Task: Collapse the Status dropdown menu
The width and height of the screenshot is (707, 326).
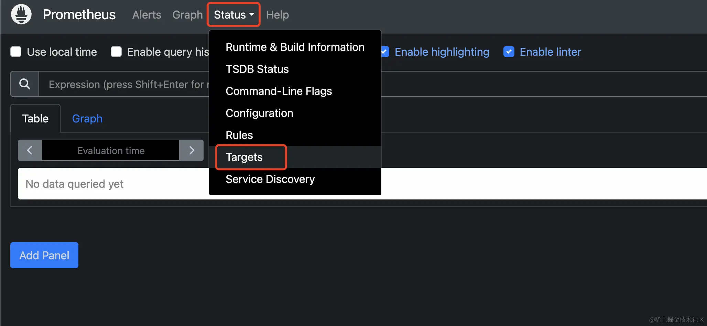Action: pyautogui.click(x=233, y=14)
